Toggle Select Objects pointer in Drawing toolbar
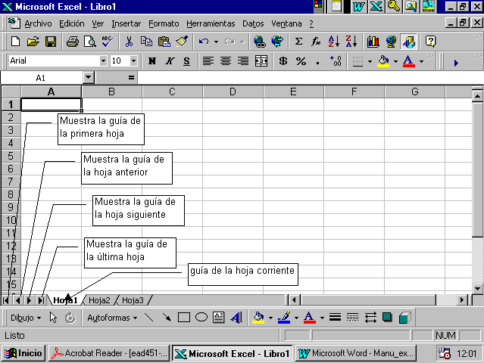 point(53,318)
